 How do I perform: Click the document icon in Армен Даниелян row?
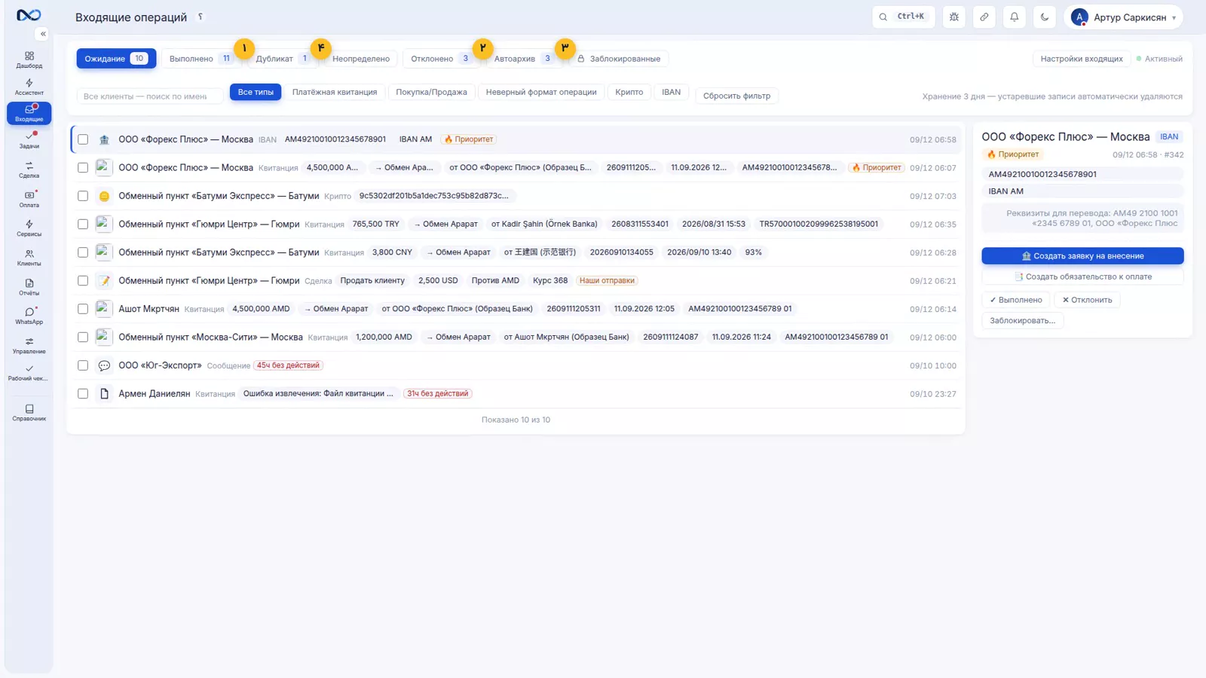104,393
